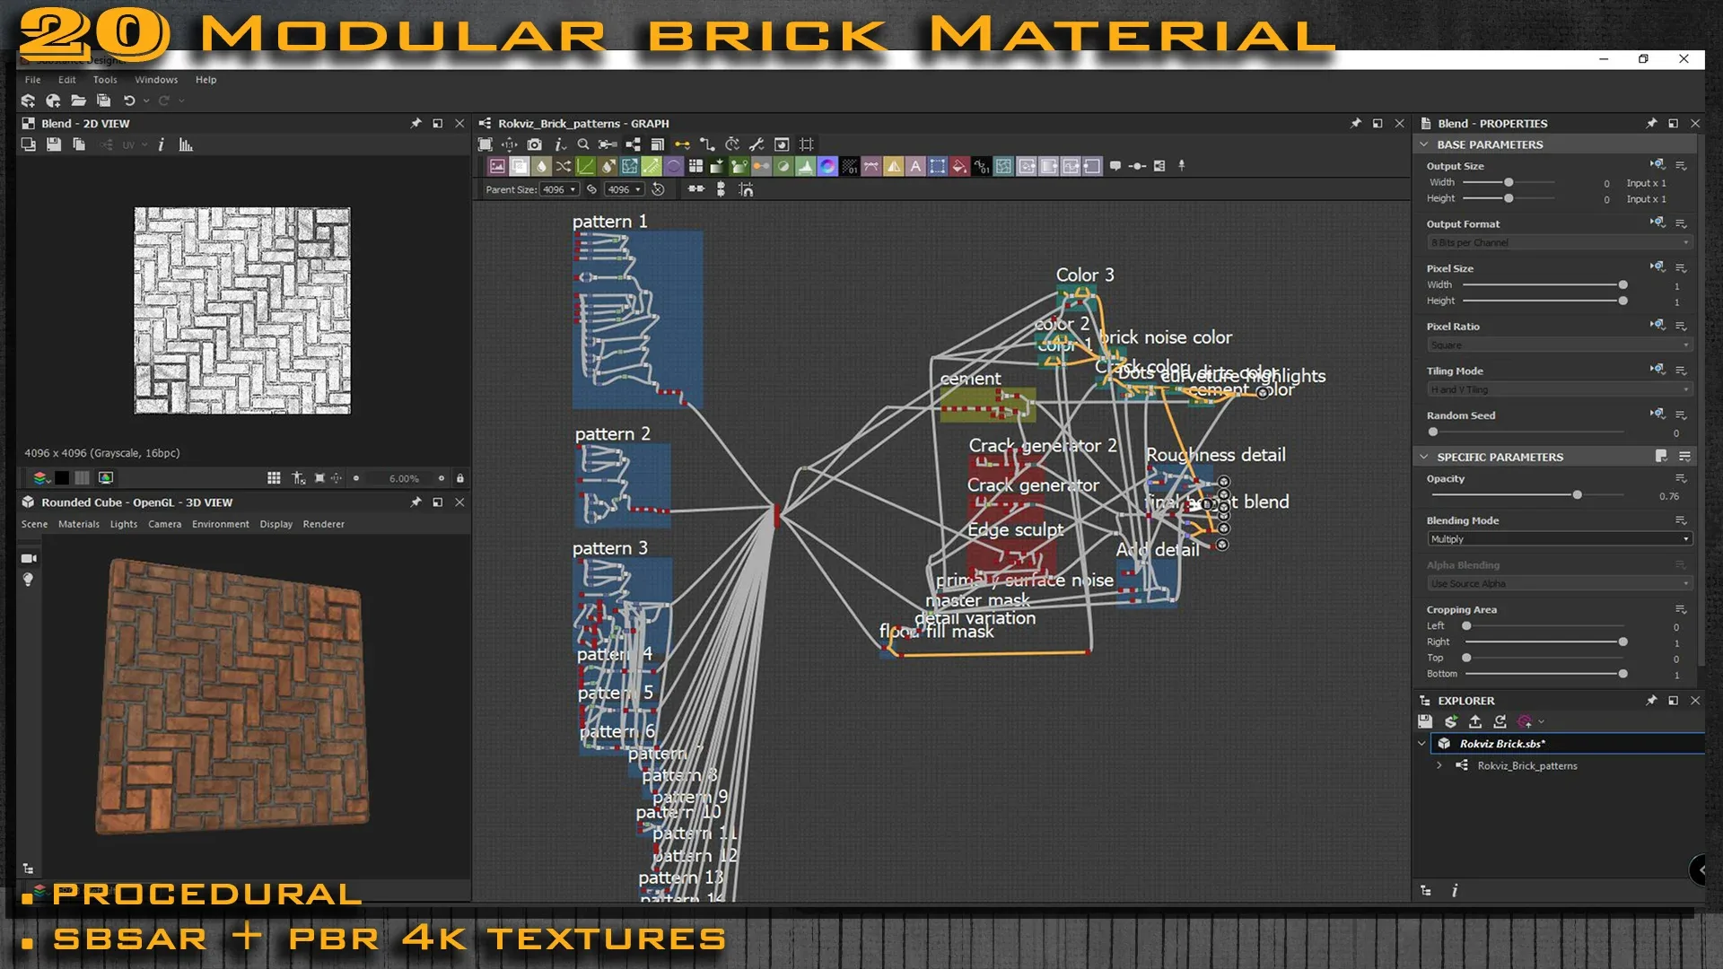Screen dimensions: 1723x969
Task: Open the Blending Mode dropdown
Action: tap(1559, 538)
